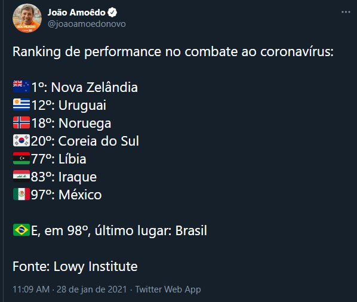Click the Mexico flag emoji
Image resolution: width=357 pixels, height=302 pixels.
click(x=21, y=194)
